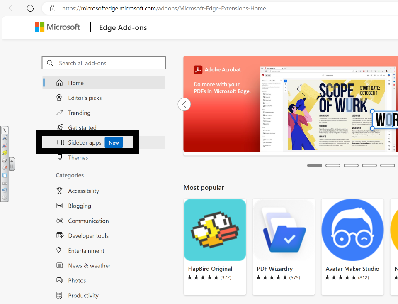Viewport: 398px width, 304px height.
Task: Click the undo arrow in floating toolbar
Action: point(5,190)
